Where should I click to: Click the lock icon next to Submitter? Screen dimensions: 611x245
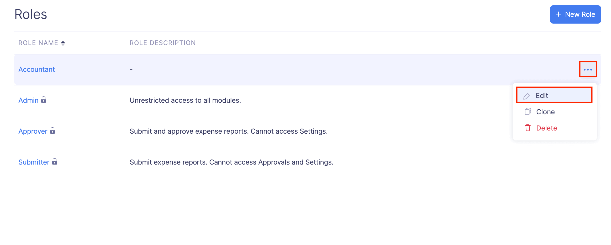point(55,162)
